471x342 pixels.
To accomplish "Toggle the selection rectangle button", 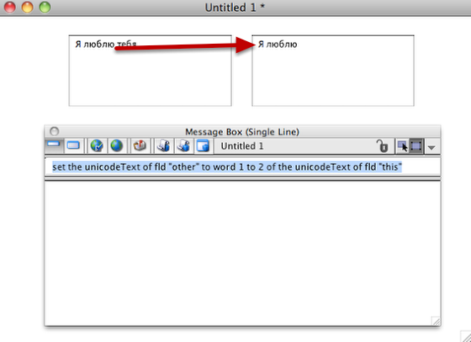I will point(416,146).
